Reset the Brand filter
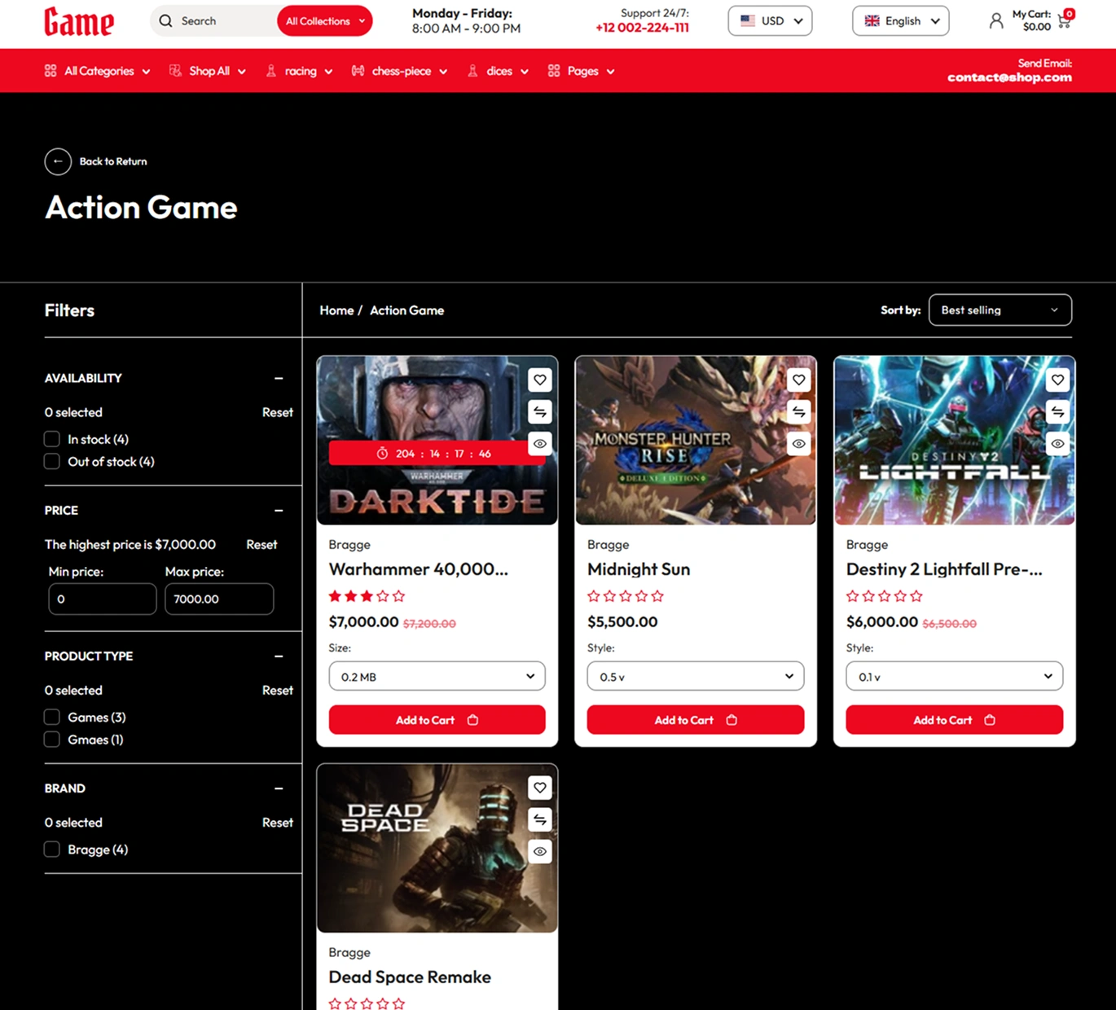Viewport: 1116px width, 1010px height. pos(278,823)
